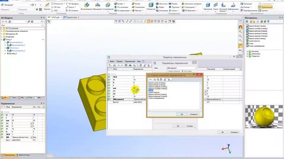Open Файл menu in variable editor

112,61
